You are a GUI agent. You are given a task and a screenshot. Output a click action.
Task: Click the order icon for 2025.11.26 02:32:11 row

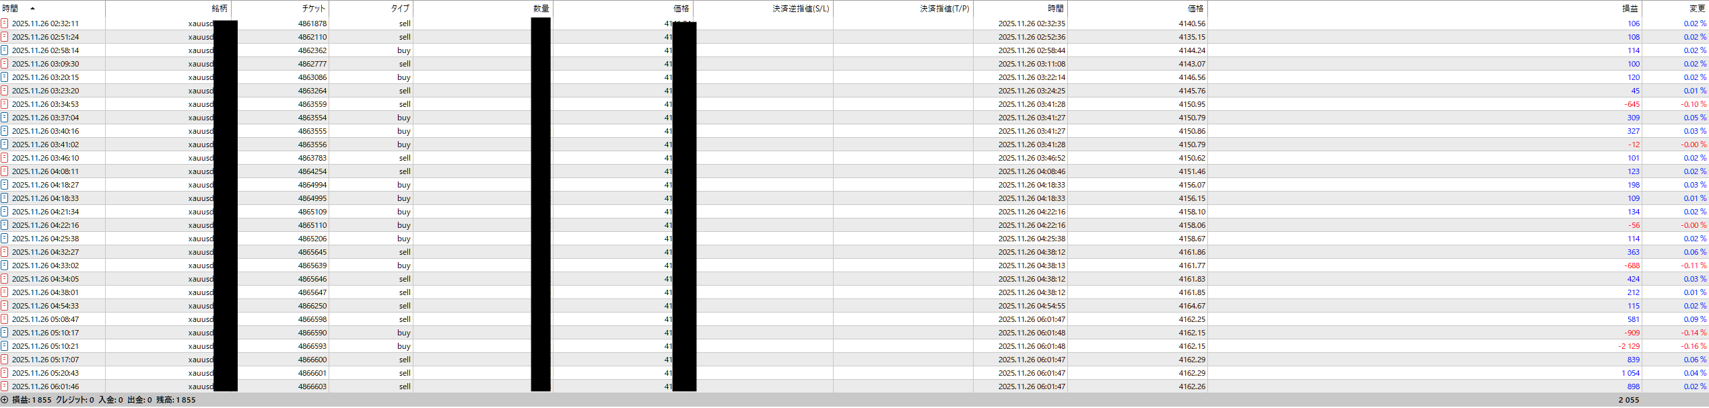tap(5, 24)
